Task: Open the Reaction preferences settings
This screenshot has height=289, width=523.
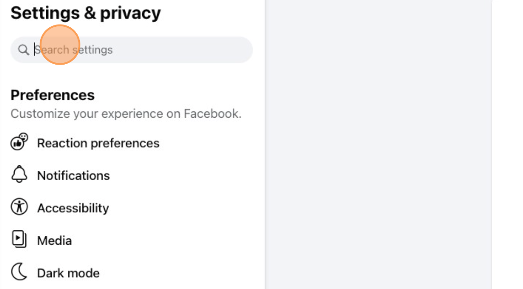Action: (x=98, y=143)
